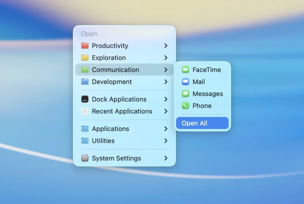The width and height of the screenshot is (304, 204).
Task: Select the Applications menu label
Action: click(x=110, y=129)
